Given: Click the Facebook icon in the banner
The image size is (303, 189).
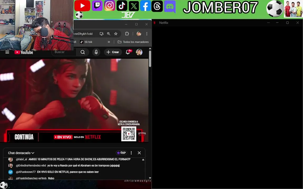Looking at the screenshot, I should (x=145, y=6).
